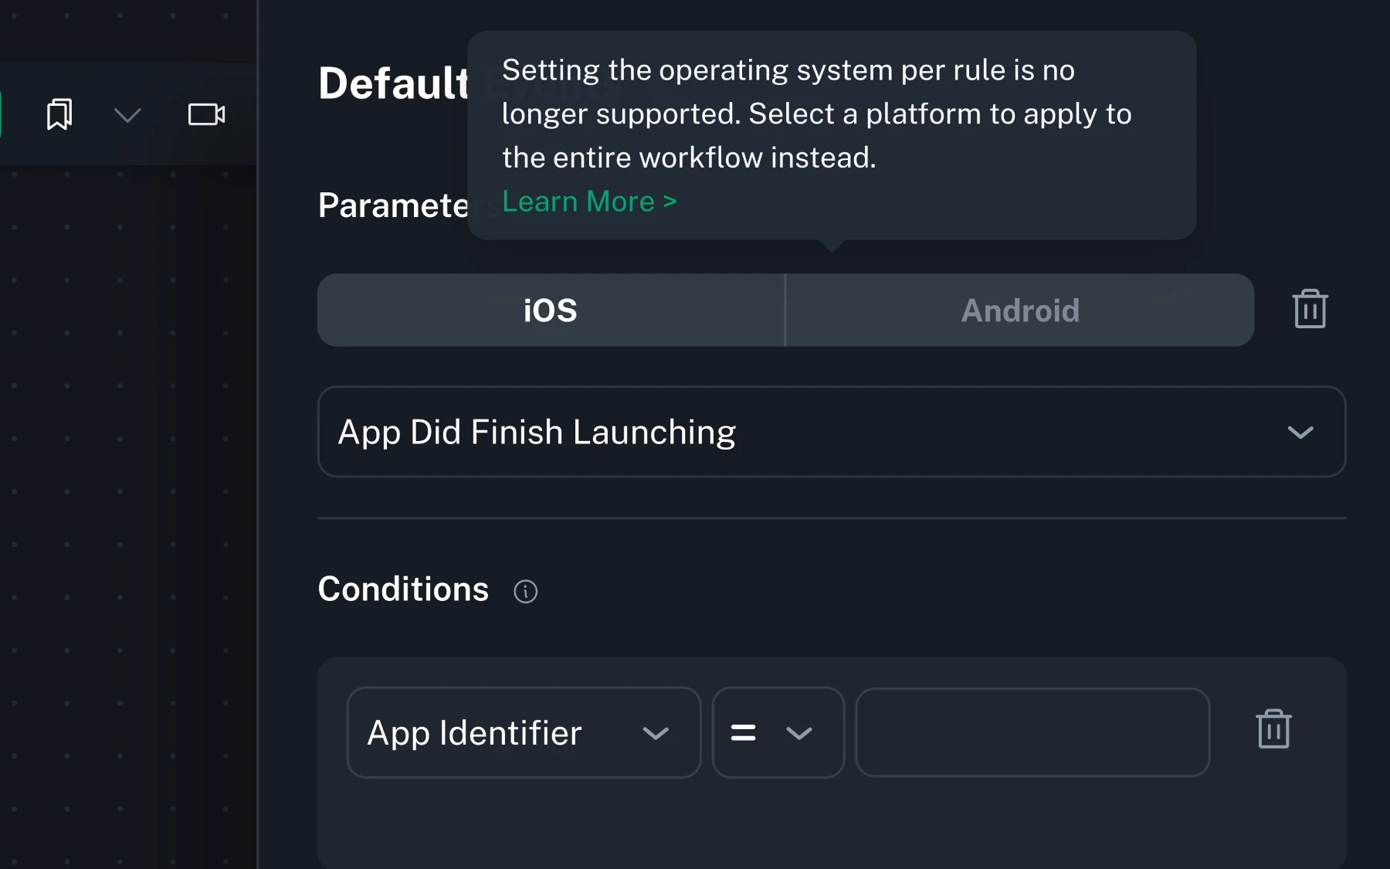This screenshot has height=869, width=1390.
Task: Click the chevron on the event selector field
Action: pyautogui.click(x=1301, y=433)
